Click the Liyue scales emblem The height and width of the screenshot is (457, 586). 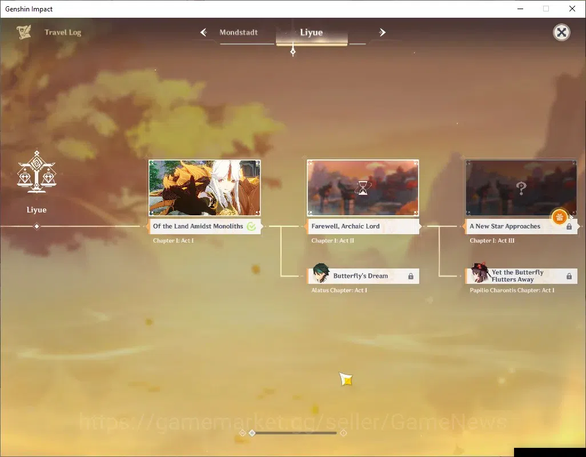point(37,172)
